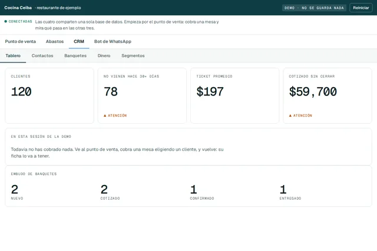Image resolution: width=377 pixels, height=251 pixels.
Task: Click the Cotizado banquet count 2
Action: [104, 190]
